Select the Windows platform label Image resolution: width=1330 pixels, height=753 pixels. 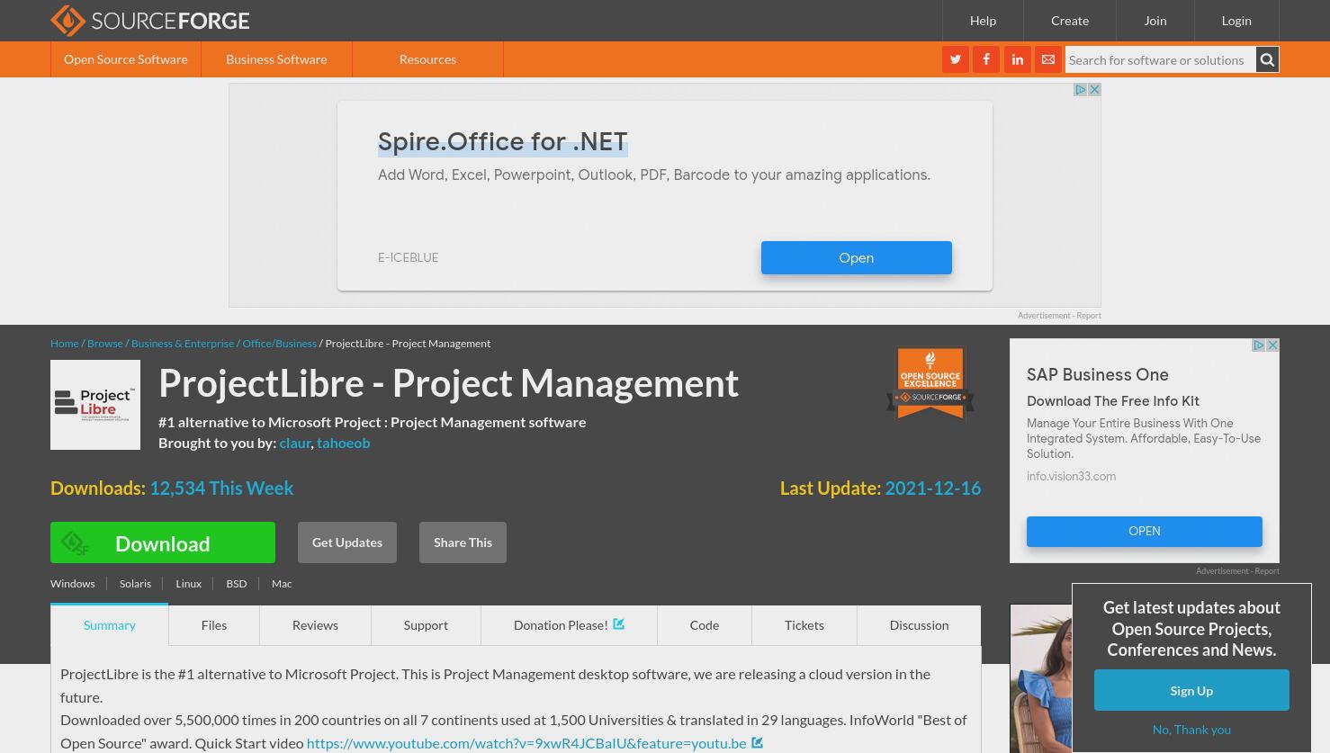click(x=73, y=584)
